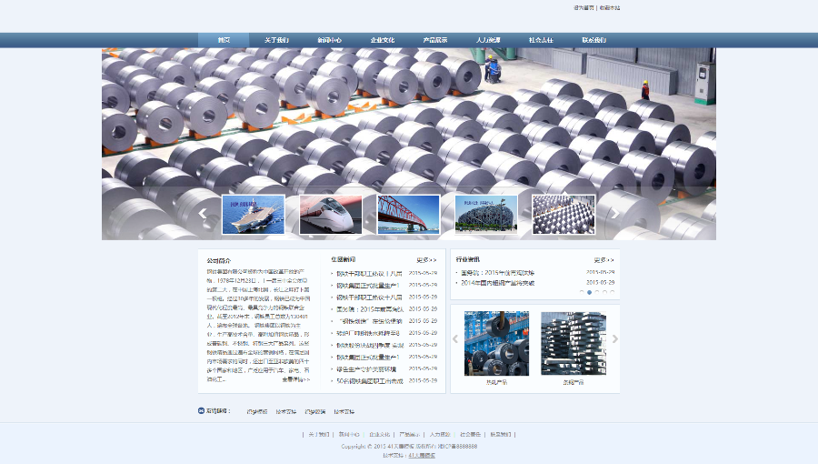Click the banner carousel right arrow

[615, 213]
